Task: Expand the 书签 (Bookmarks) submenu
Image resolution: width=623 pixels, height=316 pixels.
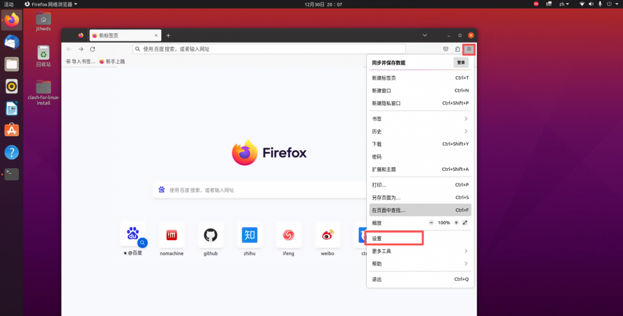Action: click(x=420, y=118)
